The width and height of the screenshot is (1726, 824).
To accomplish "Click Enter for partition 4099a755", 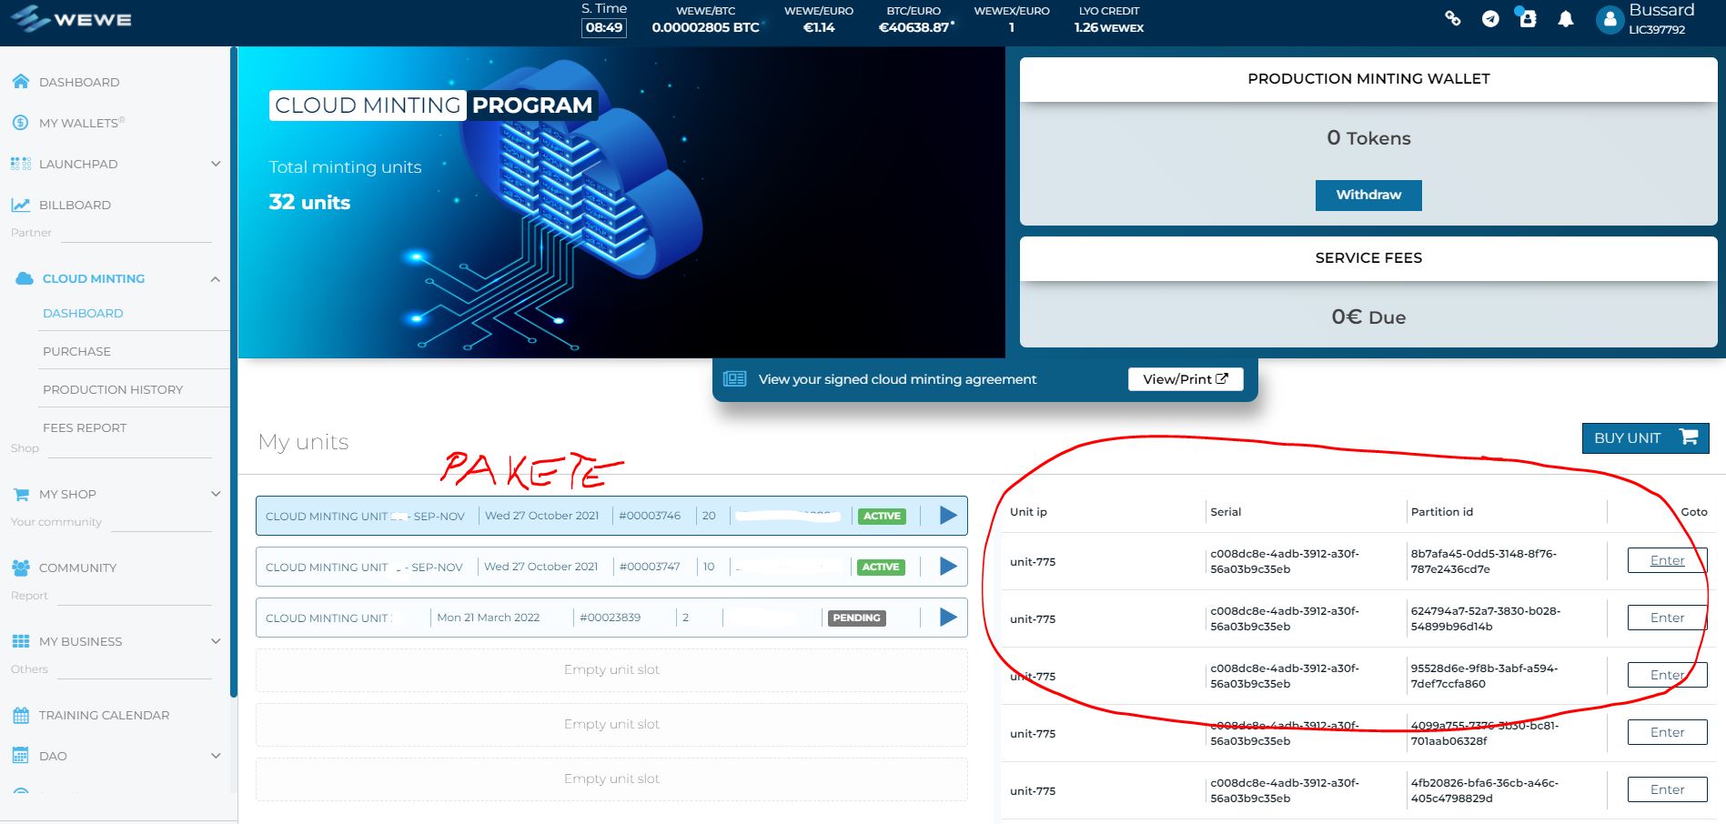I will coord(1667,732).
